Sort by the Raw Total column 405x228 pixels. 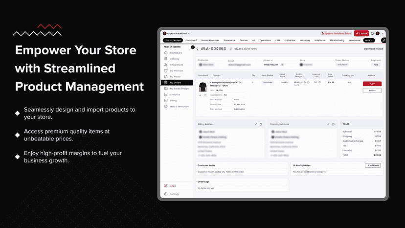pos(334,75)
